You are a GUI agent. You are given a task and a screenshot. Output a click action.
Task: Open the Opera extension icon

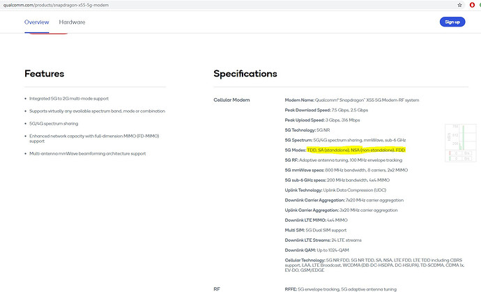point(472,5)
